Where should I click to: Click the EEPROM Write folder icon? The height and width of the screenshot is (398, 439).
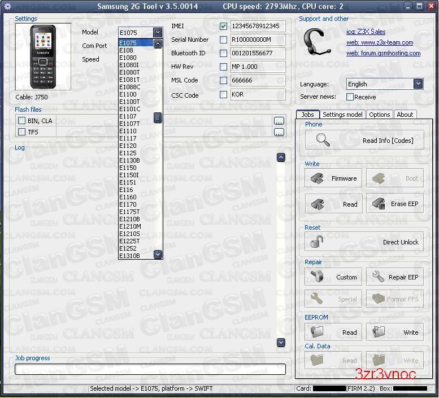379,332
